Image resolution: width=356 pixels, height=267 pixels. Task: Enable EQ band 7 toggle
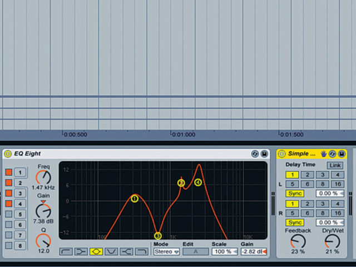tap(9, 235)
